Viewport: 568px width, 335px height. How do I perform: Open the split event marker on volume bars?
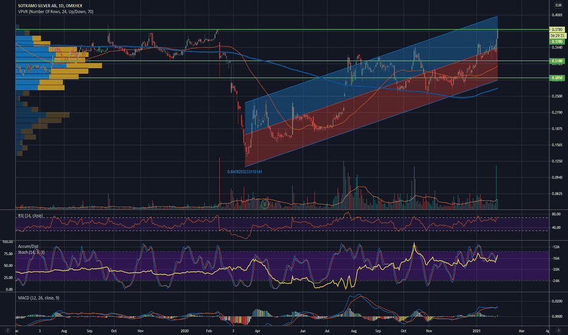click(264, 204)
